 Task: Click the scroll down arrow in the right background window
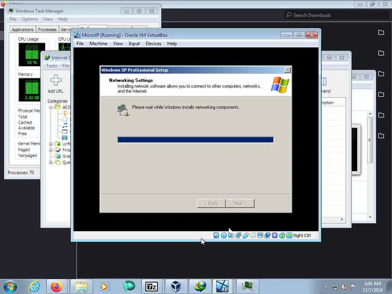tap(370, 217)
